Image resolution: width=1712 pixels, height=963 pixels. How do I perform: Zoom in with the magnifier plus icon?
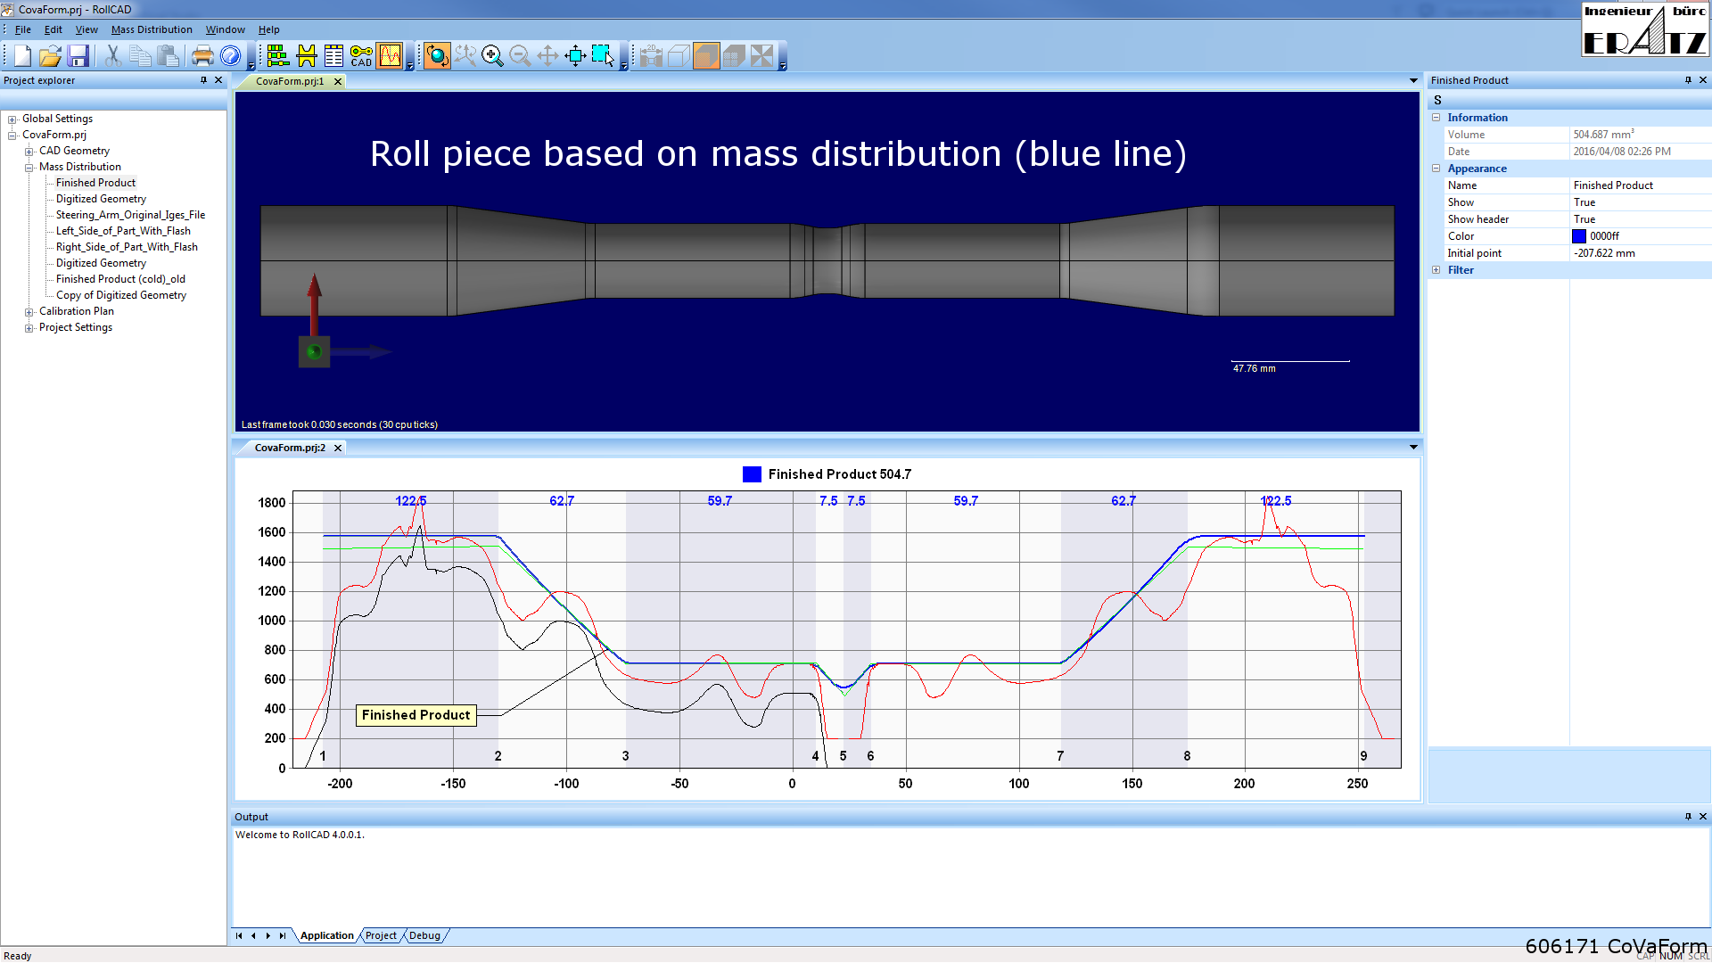(x=492, y=56)
